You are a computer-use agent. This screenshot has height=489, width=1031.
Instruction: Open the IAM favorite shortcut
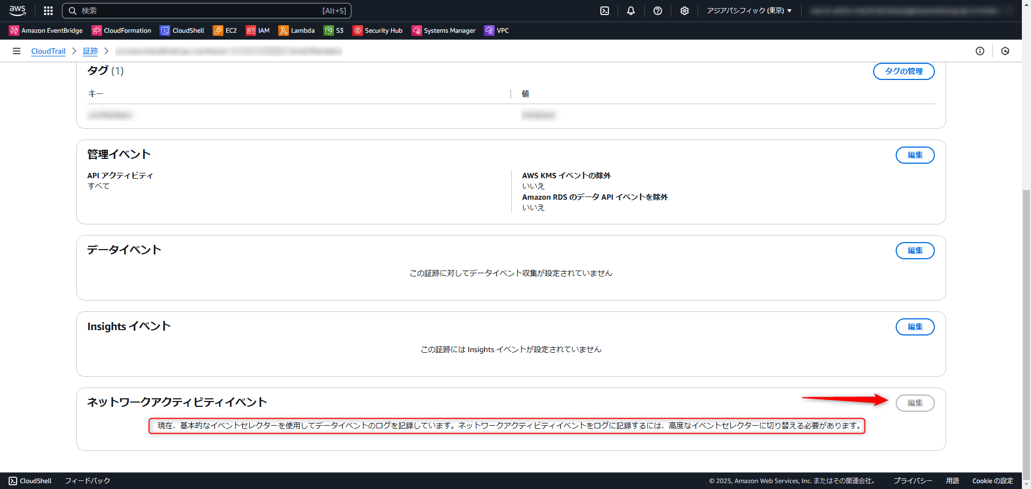coord(258,31)
